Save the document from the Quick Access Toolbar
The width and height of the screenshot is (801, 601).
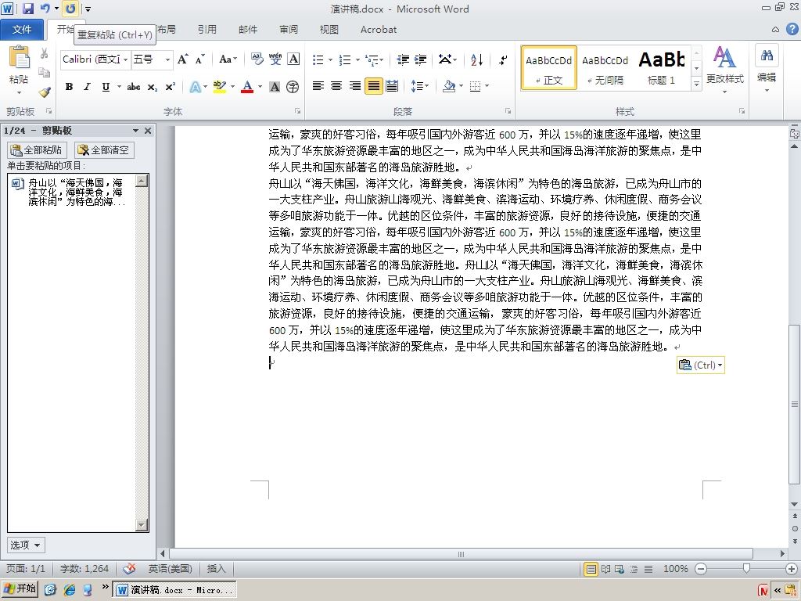[27, 9]
